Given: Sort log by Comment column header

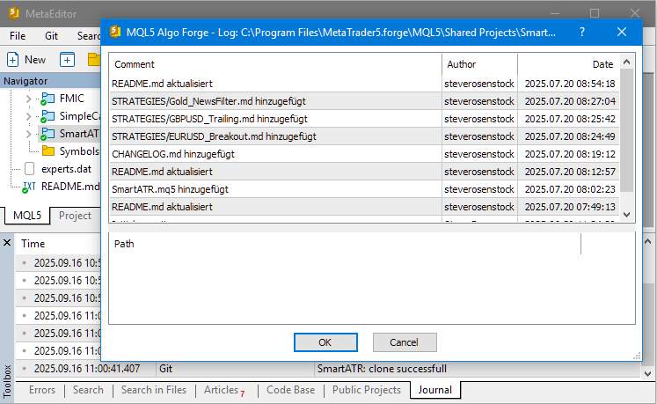Looking at the screenshot, I should tap(275, 64).
